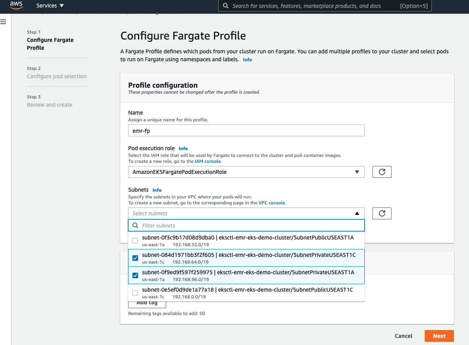Uncheck the SubnetPrivateUSEAST1C subnet
This screenshot has width=469, height=345.
(135, 258)
